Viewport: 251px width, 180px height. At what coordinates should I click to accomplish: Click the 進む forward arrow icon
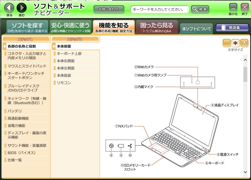[x=22, y=8]
